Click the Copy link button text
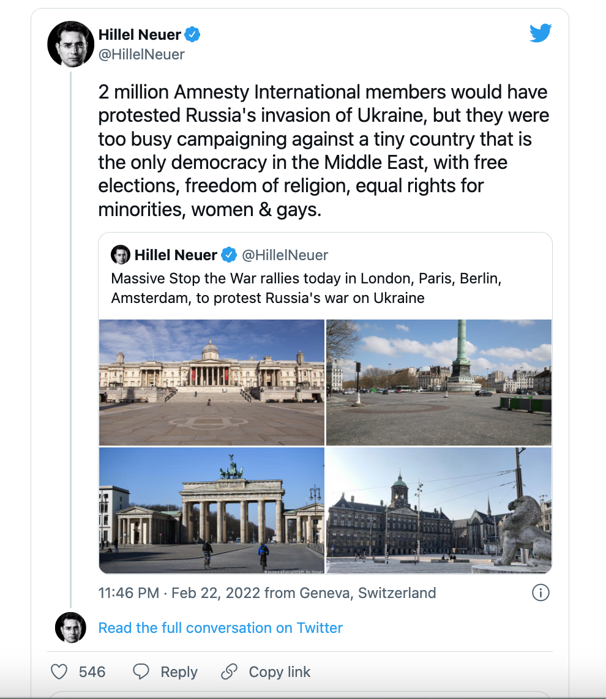This screenshot has height=699, width=606. [280, 672]
